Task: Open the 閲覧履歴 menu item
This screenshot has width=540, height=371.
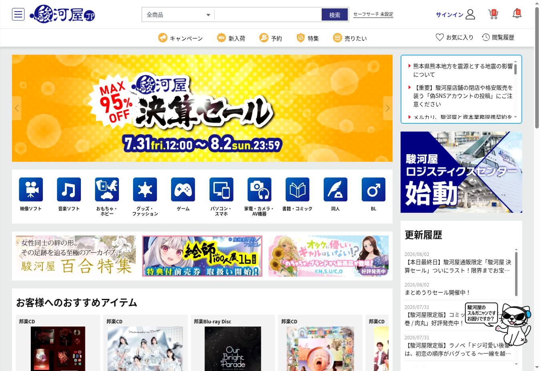Action: click(498, 37)
